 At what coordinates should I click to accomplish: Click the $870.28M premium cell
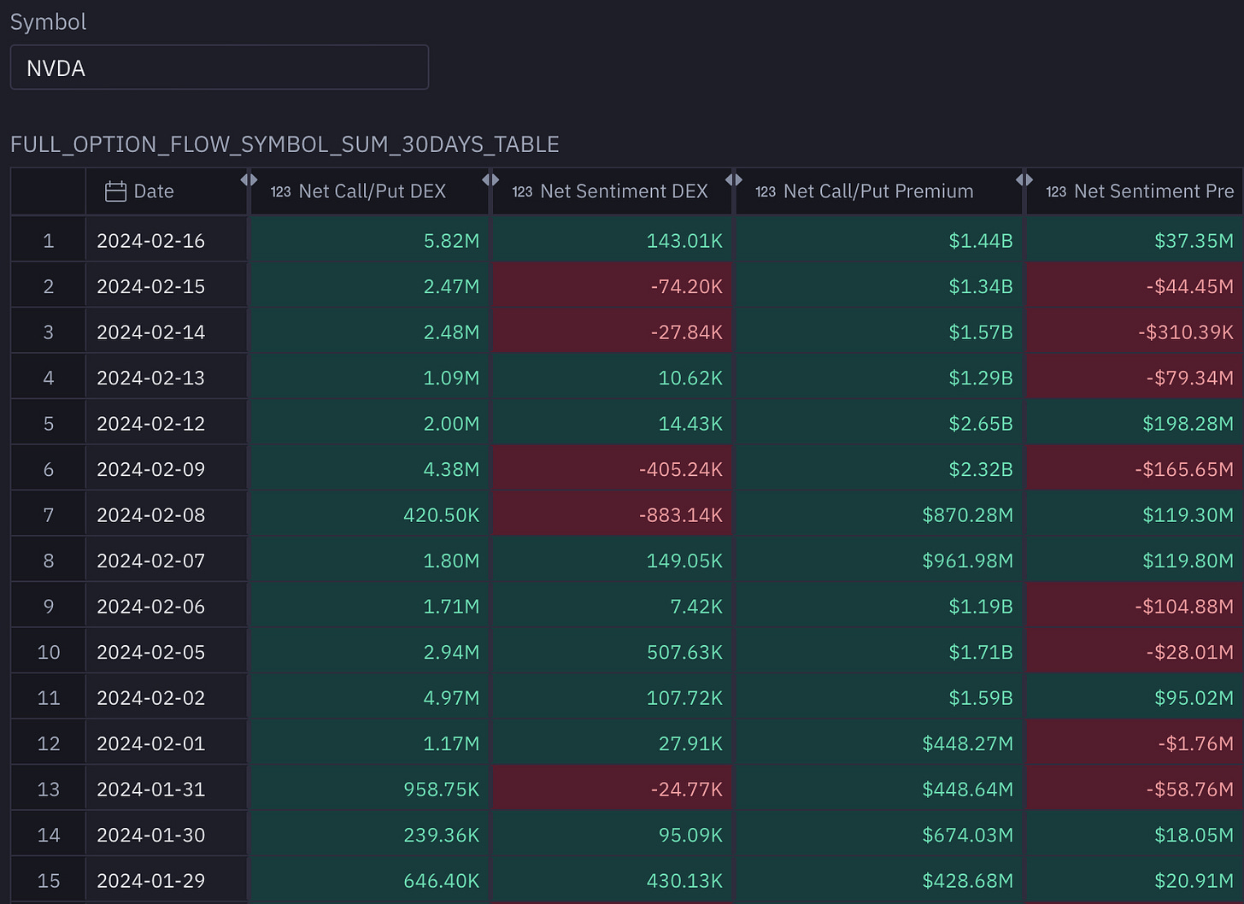point(879,515)
